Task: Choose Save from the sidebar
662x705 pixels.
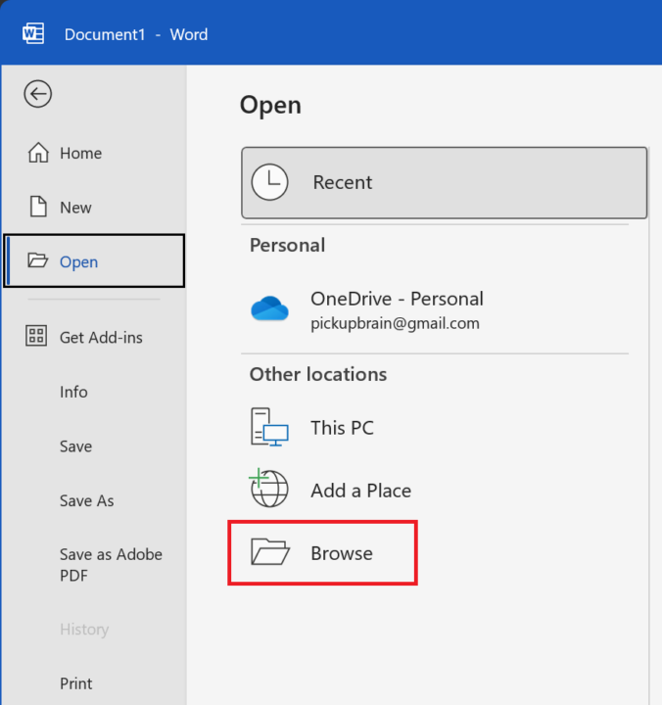Action: point(94,446)
